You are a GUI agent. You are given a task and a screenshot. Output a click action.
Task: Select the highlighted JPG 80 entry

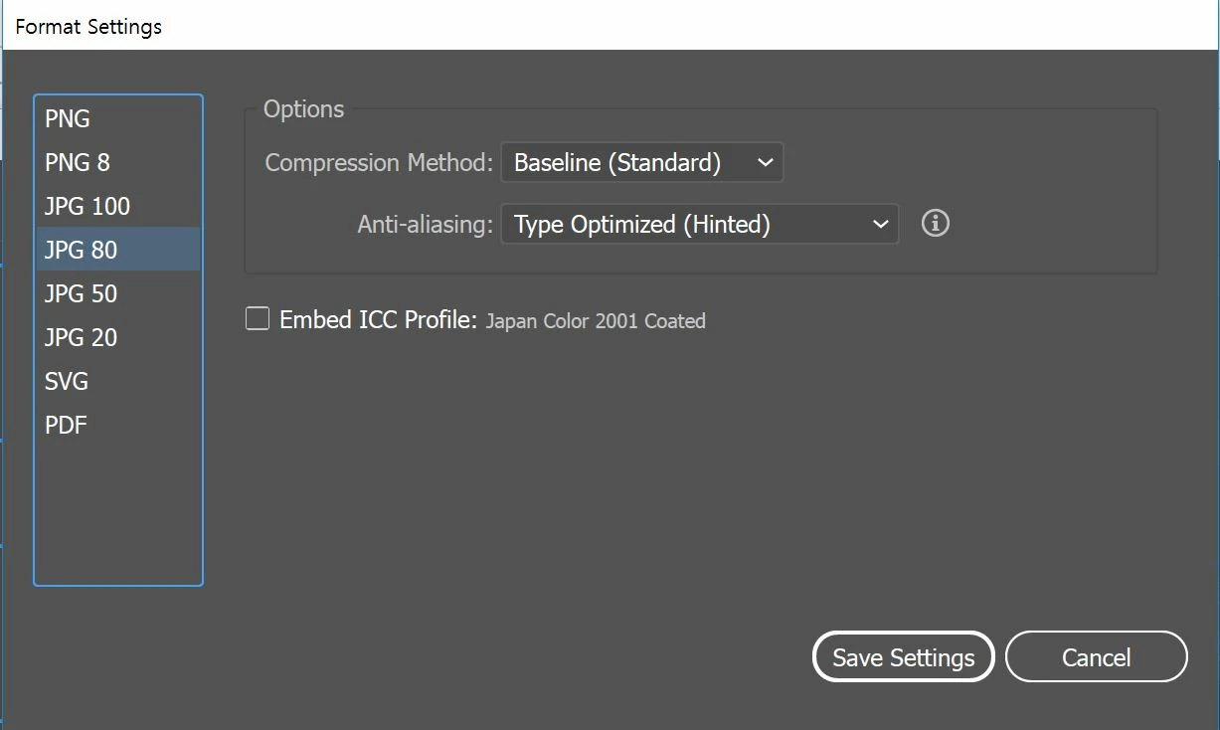tap(118, 250)
